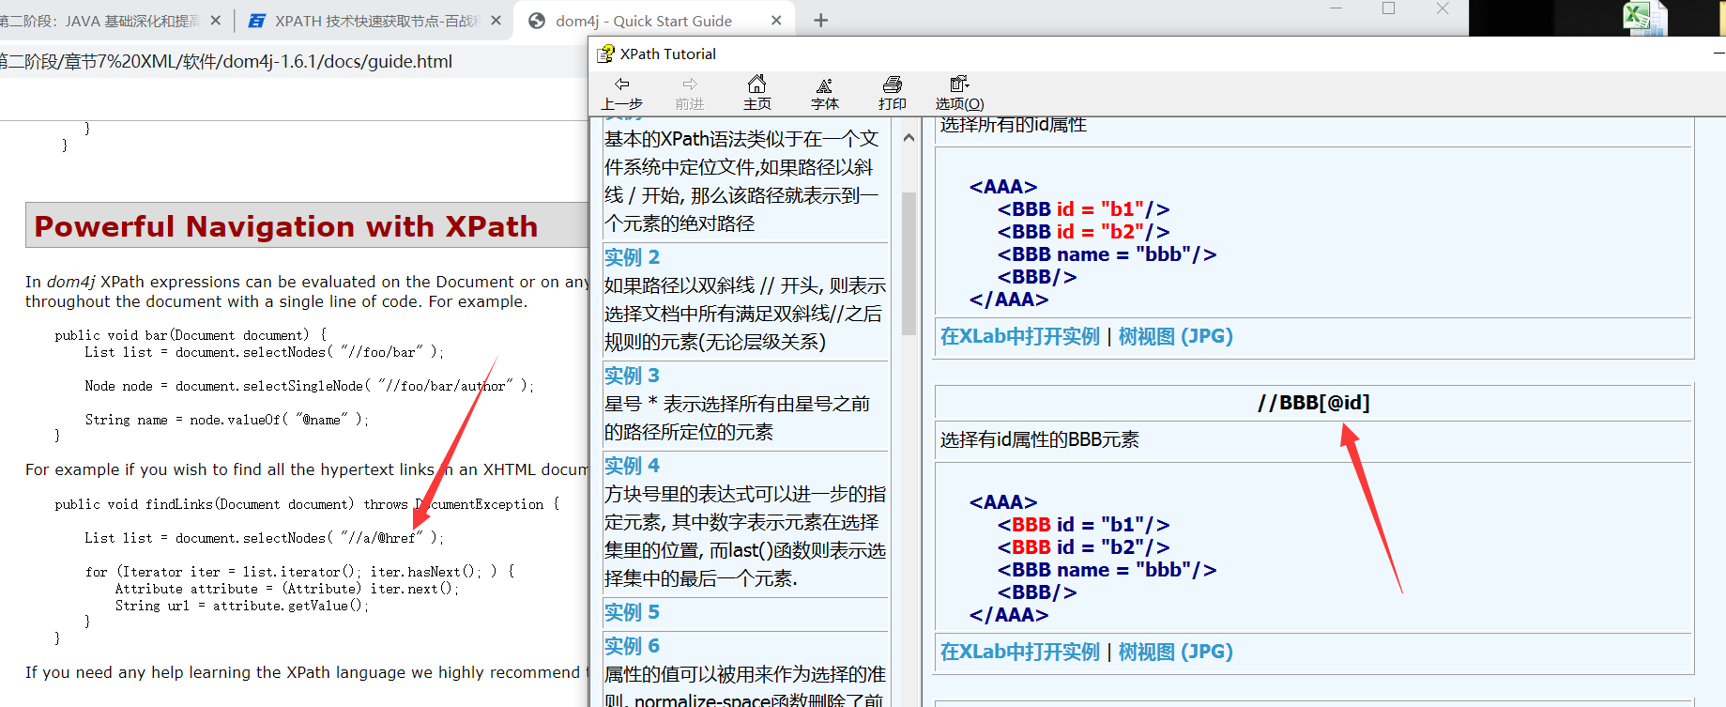Close the dom4j Quick Start Guide tab
The height and width of the screenshot is (707, 1726).
pyautogui.click(x=776, y=21)
